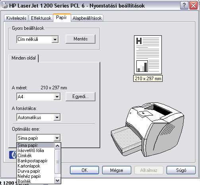Click the Egyedi... button

80,96
